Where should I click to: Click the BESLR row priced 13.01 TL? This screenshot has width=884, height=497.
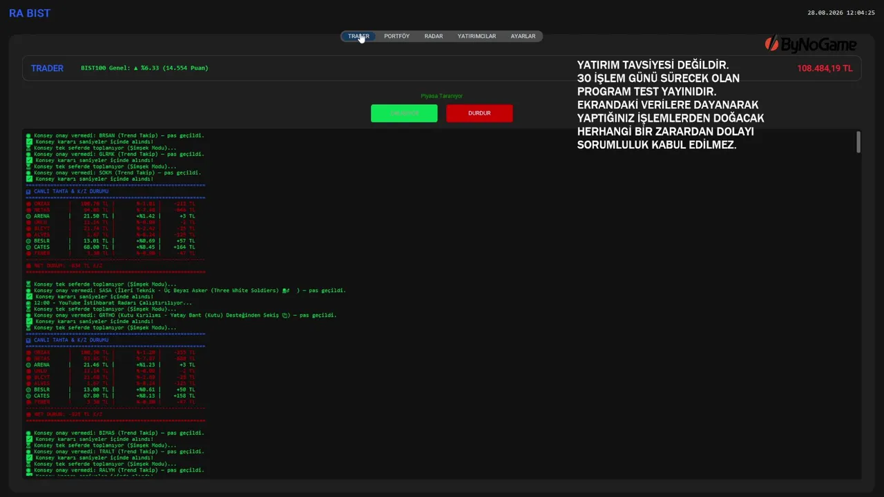tap(111, 241)
